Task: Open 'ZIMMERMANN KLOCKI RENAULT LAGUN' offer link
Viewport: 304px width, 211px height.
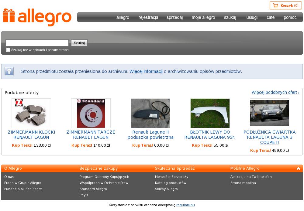Action: coord(31,135)
